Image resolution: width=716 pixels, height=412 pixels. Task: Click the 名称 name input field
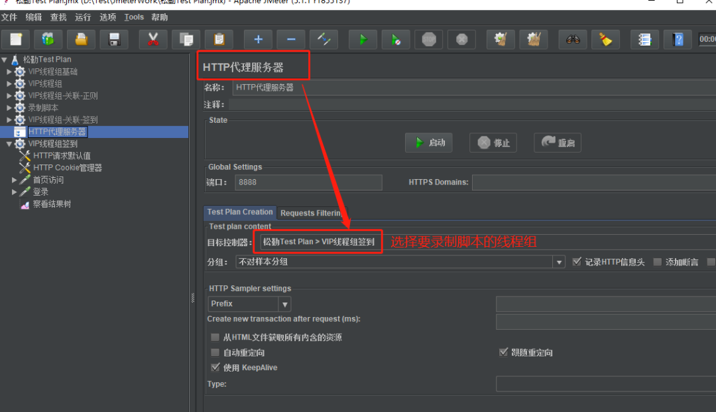click(x=474, y=88)
